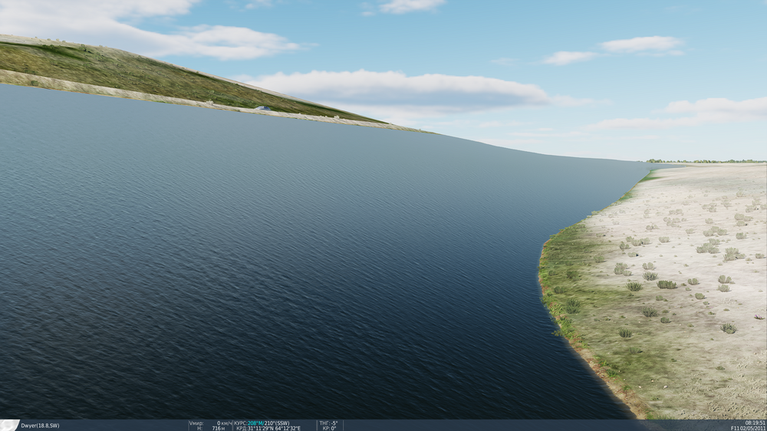Click the pitch readout ТНГ: -5°

pyautogui.click(x=328, y=423)
